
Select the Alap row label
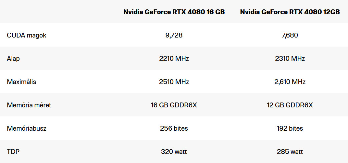tap(13, 59)
